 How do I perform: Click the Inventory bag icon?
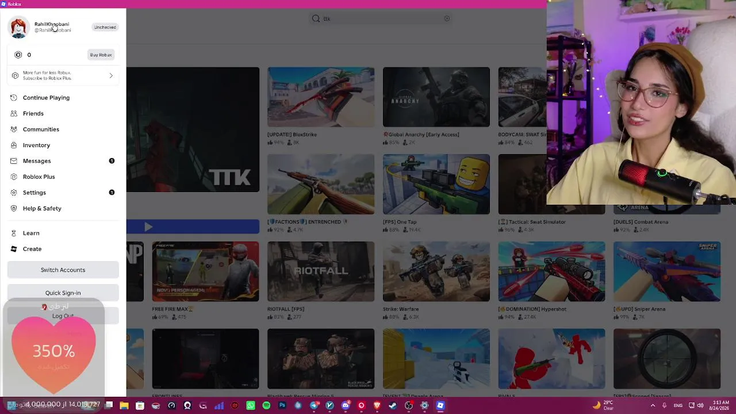pos(14,145)
